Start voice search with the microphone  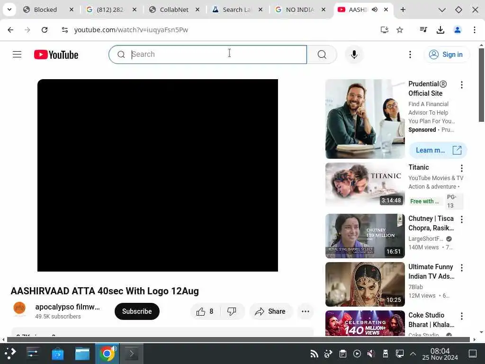354,55
